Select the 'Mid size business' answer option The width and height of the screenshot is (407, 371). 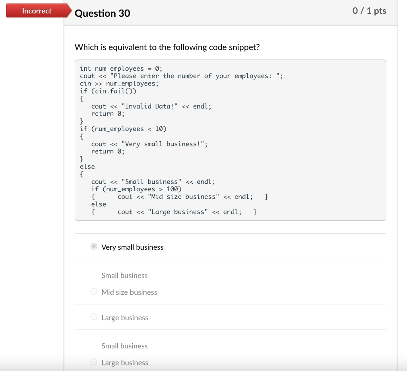click(94, 291)
